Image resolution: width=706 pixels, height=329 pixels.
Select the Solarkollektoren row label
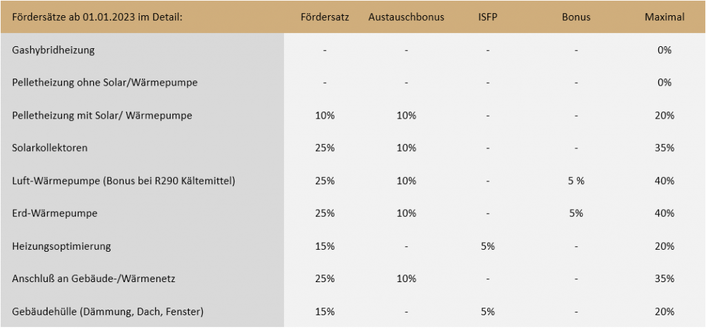50,148
